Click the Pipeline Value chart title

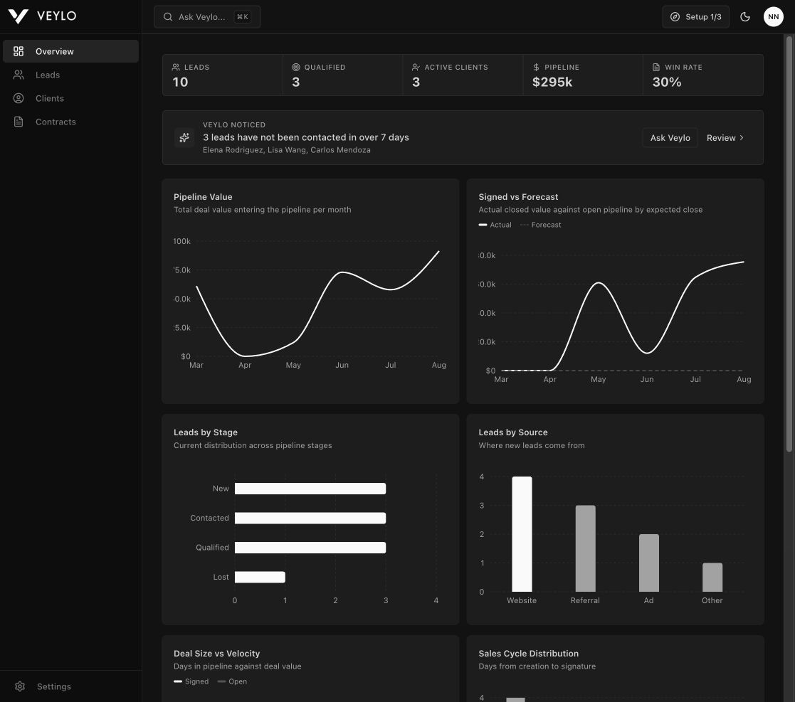pyautogui.click(x=203, y=197)
